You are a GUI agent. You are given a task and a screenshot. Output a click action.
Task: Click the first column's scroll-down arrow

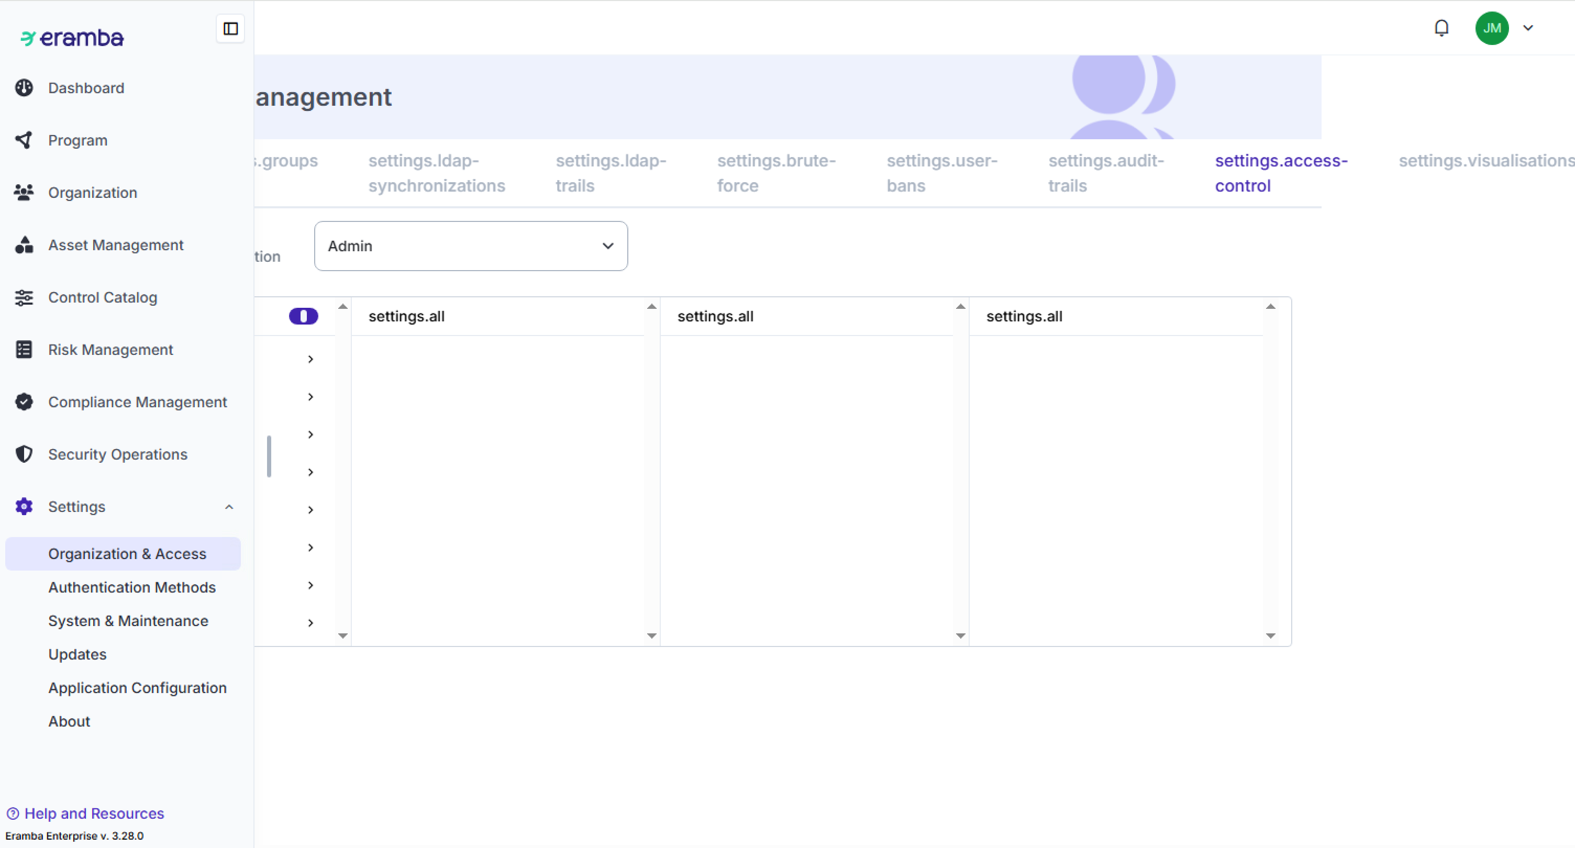(343, 636)
